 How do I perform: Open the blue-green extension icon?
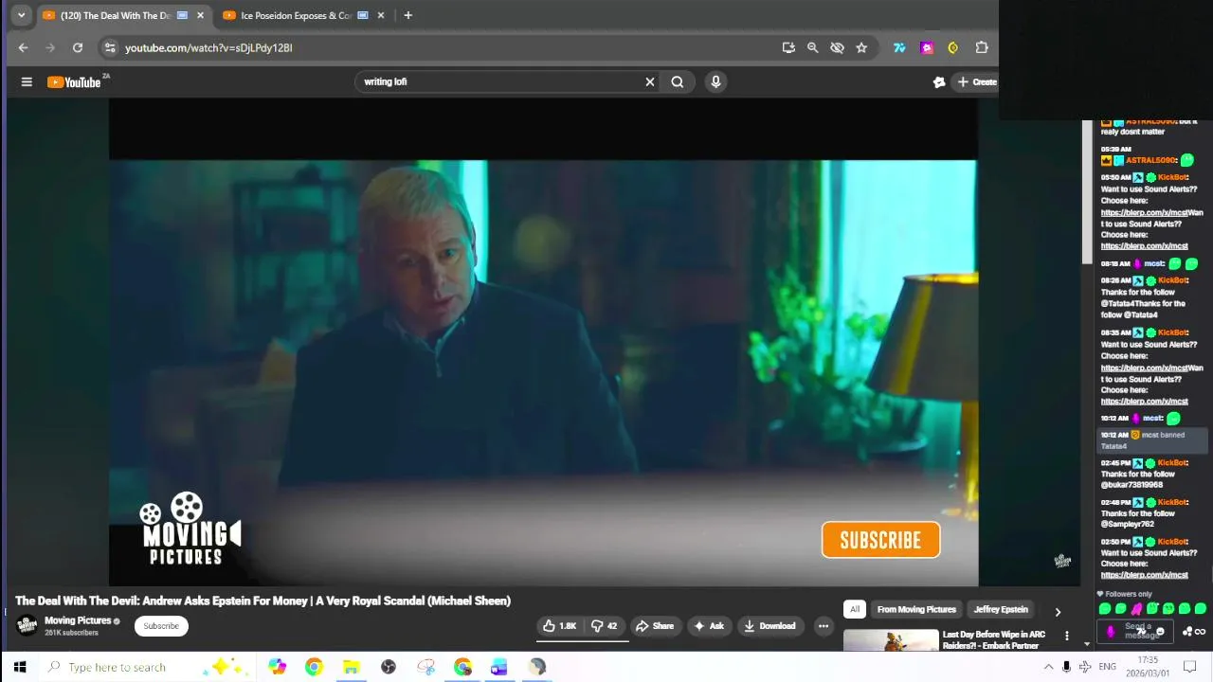pos(899,47)
